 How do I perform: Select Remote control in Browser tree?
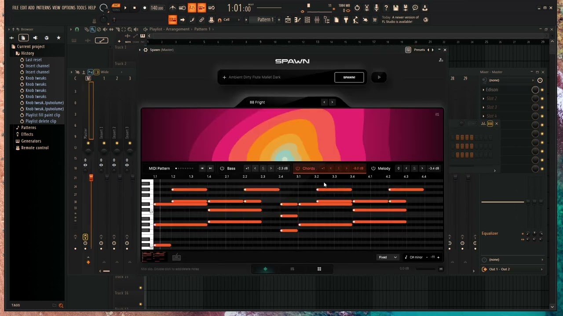[x=35, y=148]
